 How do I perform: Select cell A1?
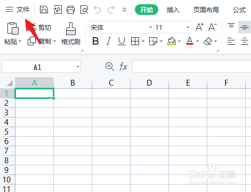34,93
